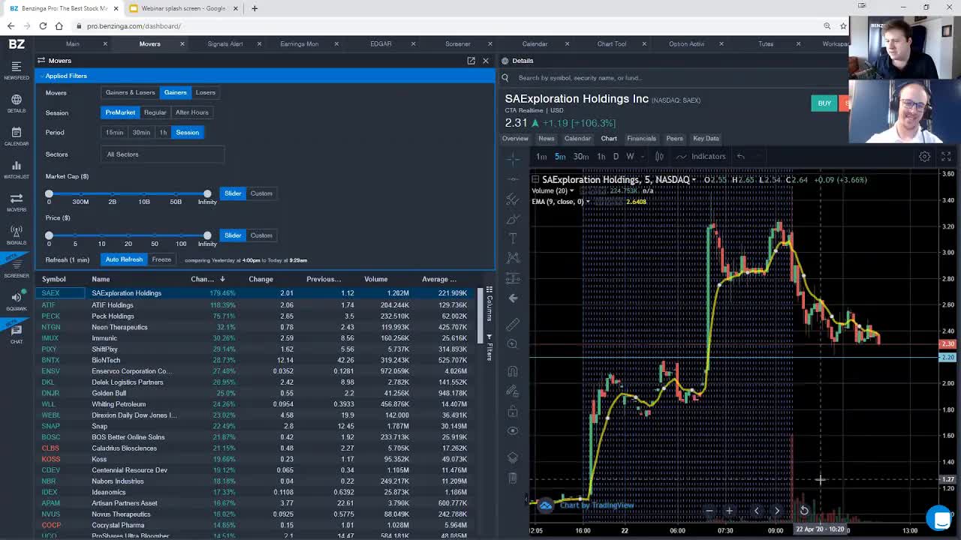
Task: Switch to the Chart Tool workspace tab
Action: 611,43
